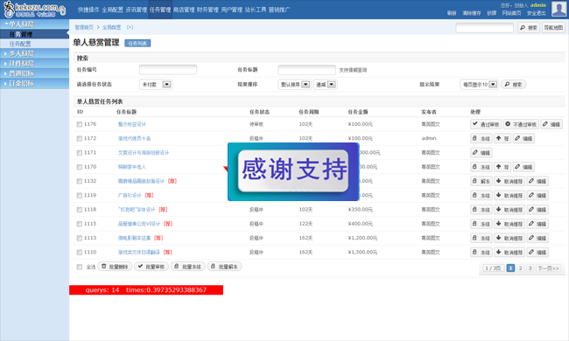Click the 下一页>> next page link
The height and width of the screenshot is (341, 569).
click(x=548, y=268)
